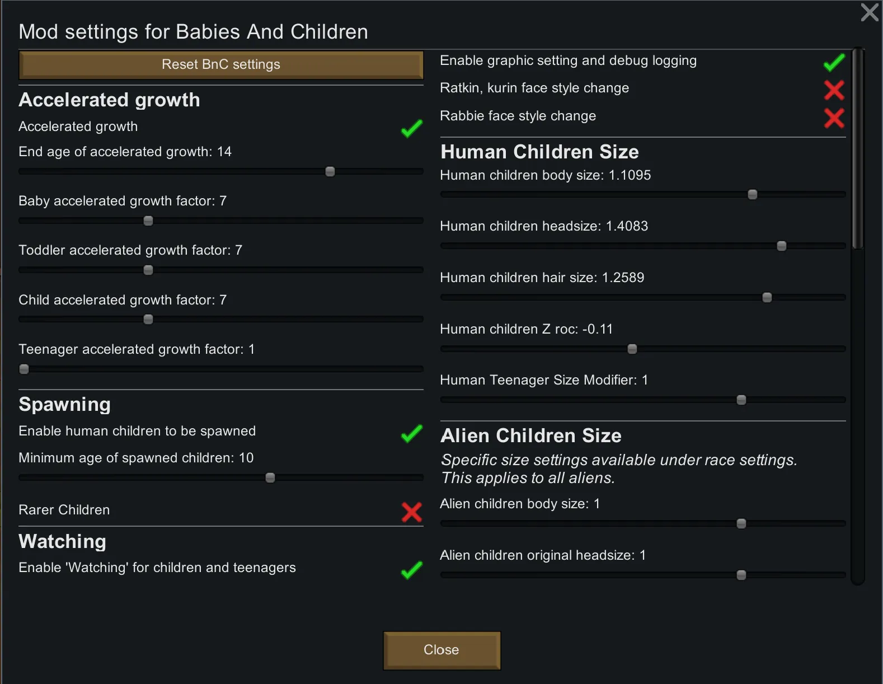883x684 pixels.
Task: Click the Teenager accelerated growth factor slider handle
Action: pos(24,369)
